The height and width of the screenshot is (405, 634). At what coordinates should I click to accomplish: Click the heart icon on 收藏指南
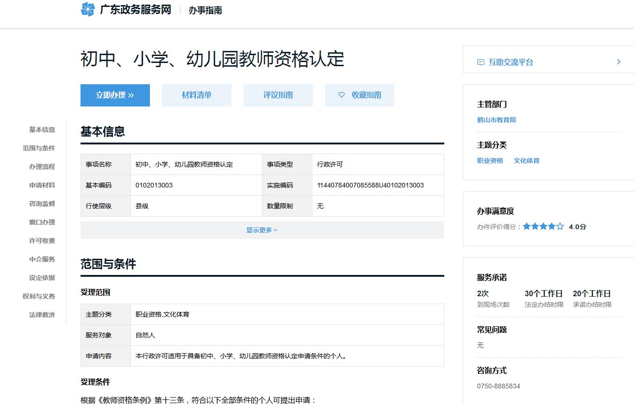coord(342,95)
